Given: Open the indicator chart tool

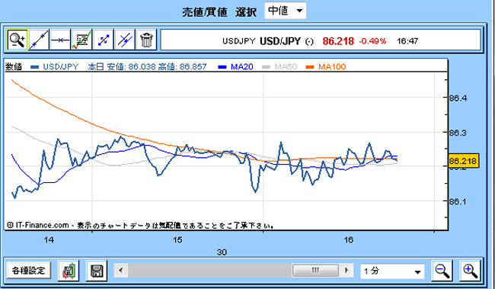Looking at the screenshot, I should [81, 40].
